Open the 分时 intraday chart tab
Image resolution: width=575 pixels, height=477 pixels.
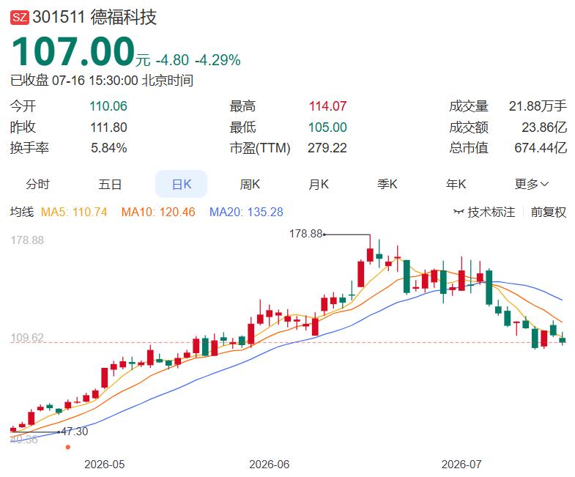tap(37, 184)
